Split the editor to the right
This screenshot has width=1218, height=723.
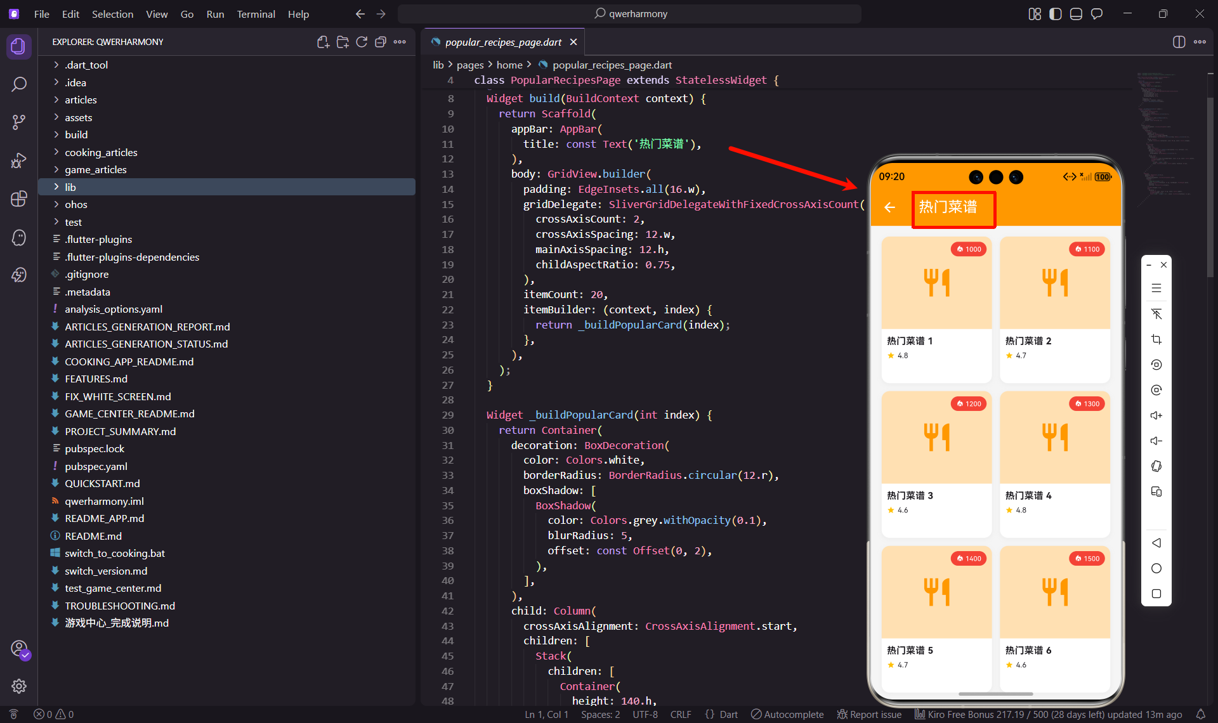pos(1179,42)
